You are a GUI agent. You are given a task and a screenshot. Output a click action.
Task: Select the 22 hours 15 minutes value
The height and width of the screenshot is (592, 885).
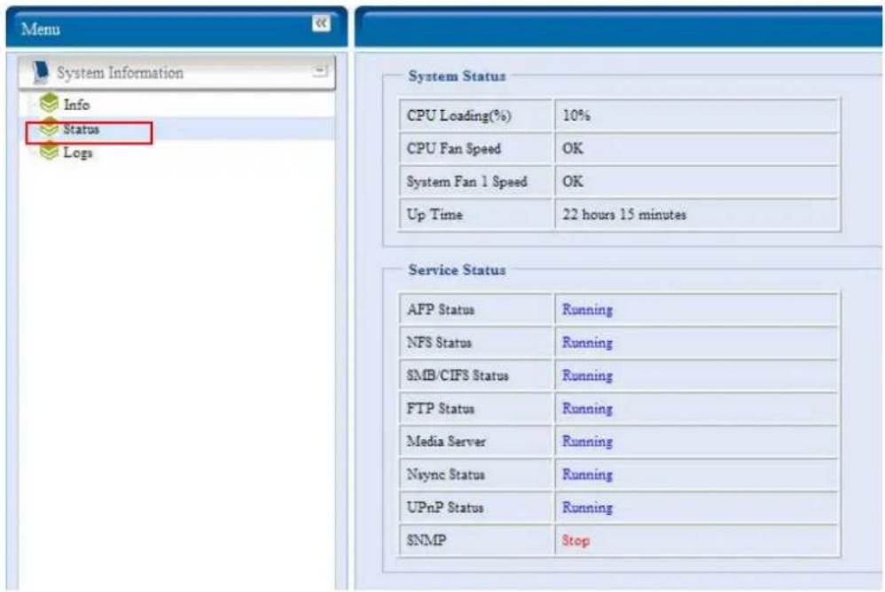624,215
